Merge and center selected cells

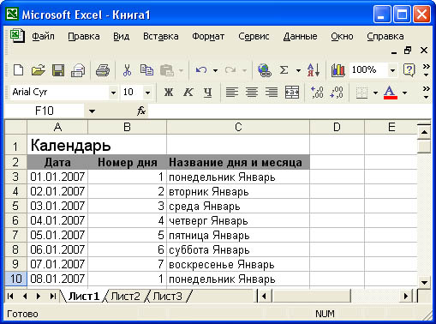point(292,93)
